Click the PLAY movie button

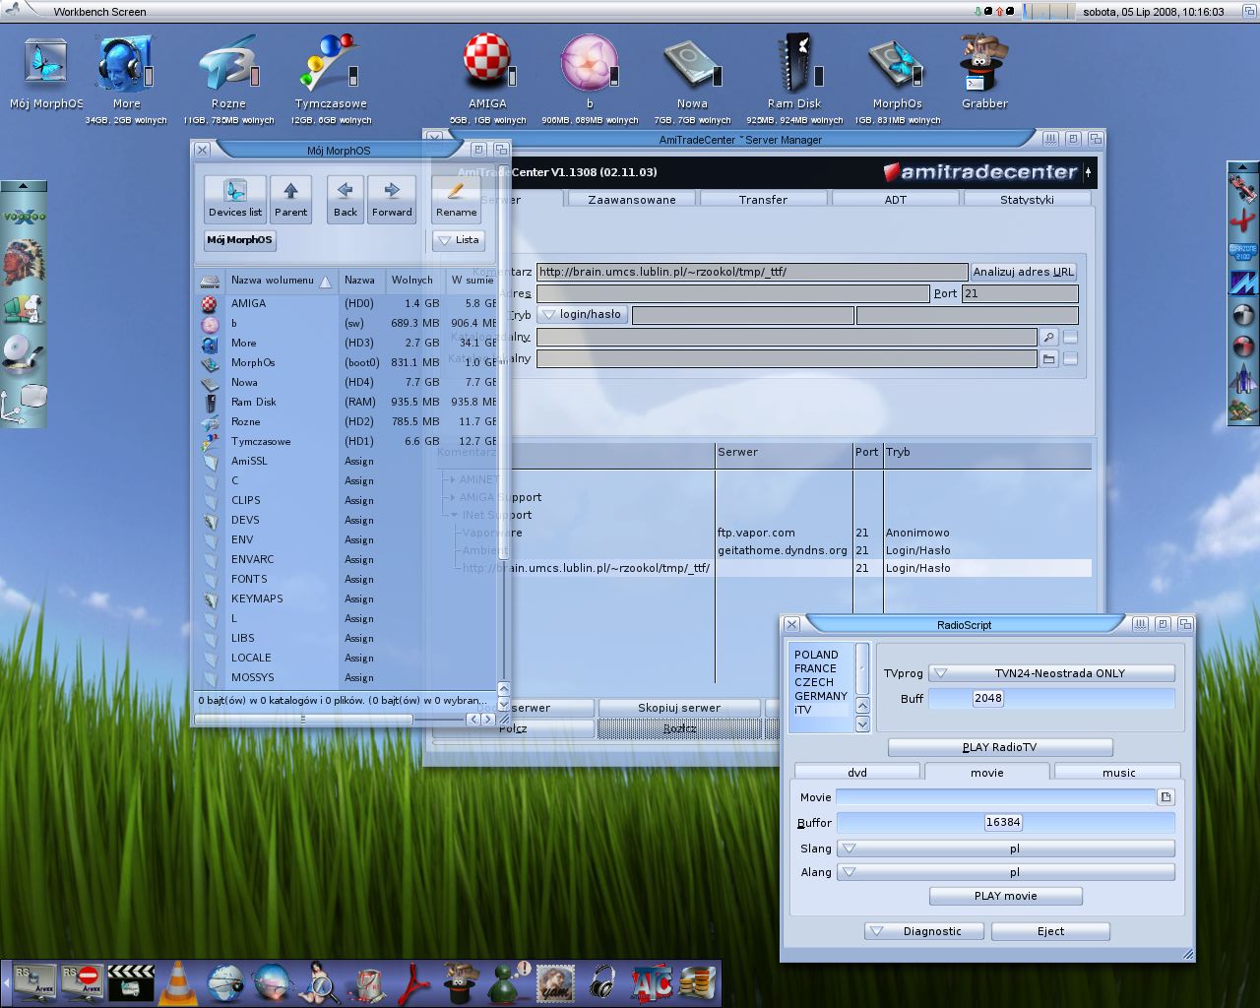(1006, 896)
